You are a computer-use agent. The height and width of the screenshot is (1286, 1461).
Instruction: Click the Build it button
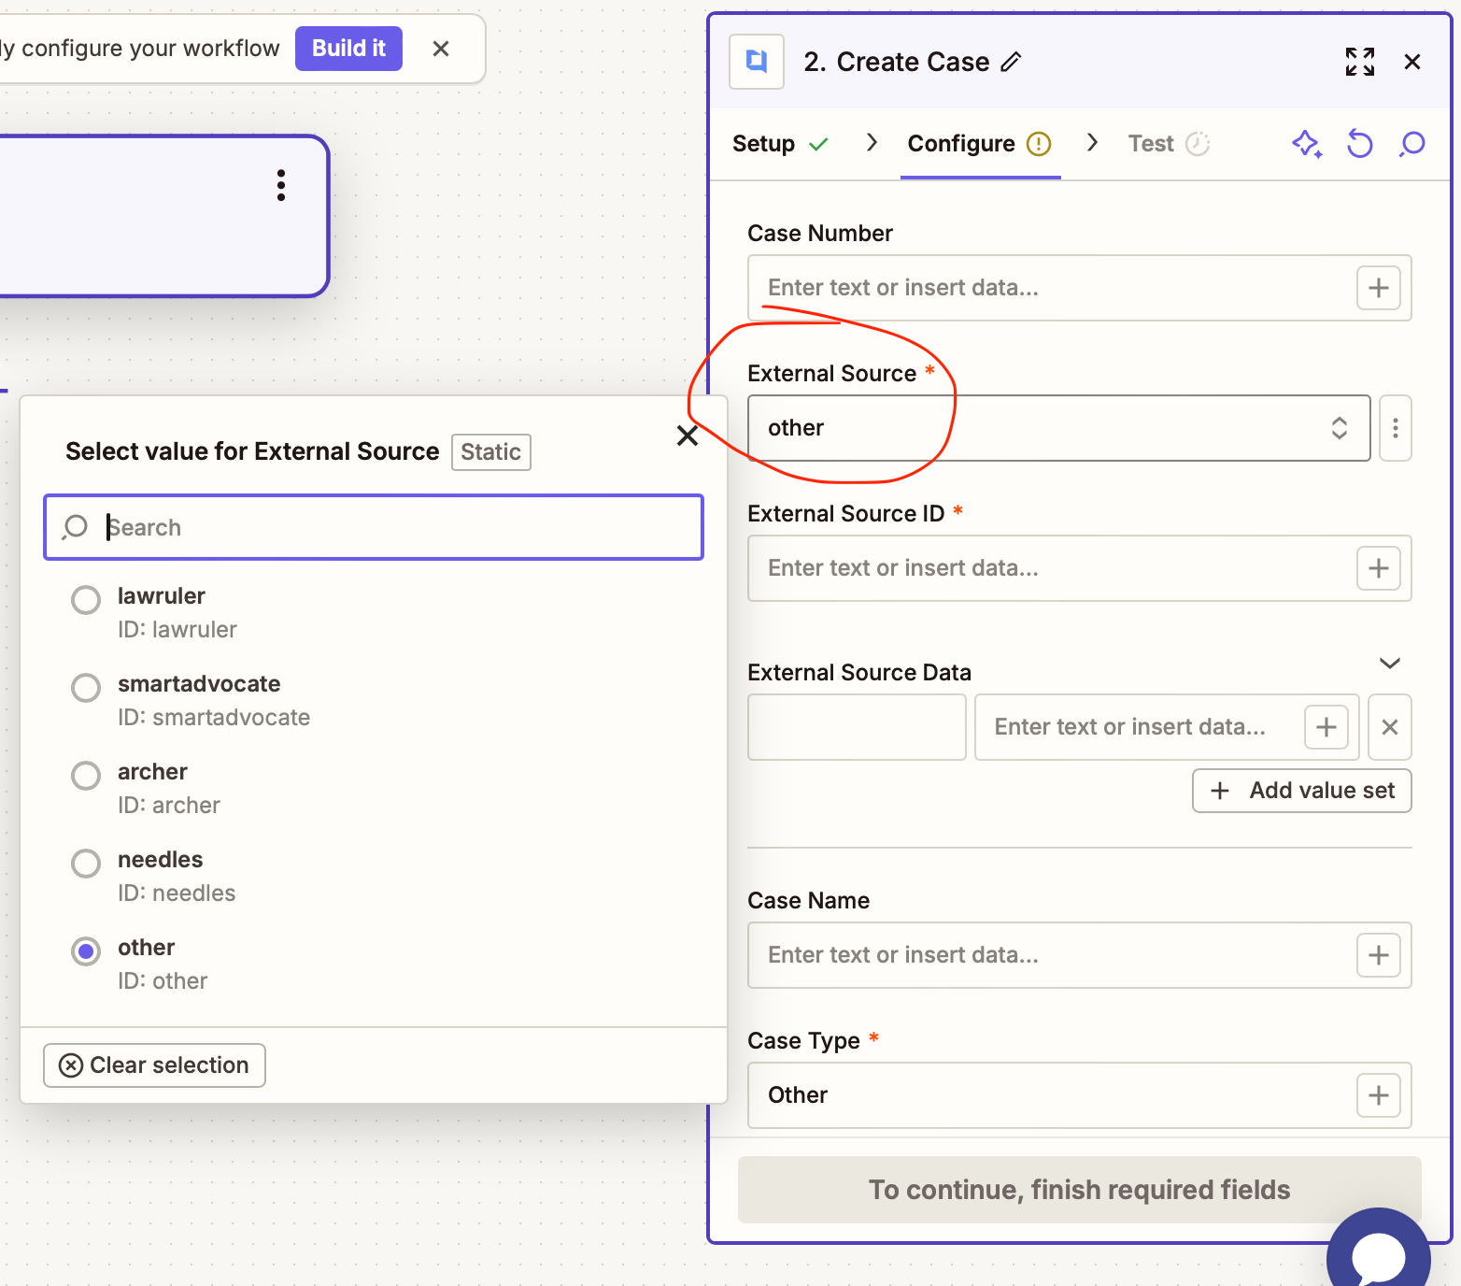tap(348, 48)
